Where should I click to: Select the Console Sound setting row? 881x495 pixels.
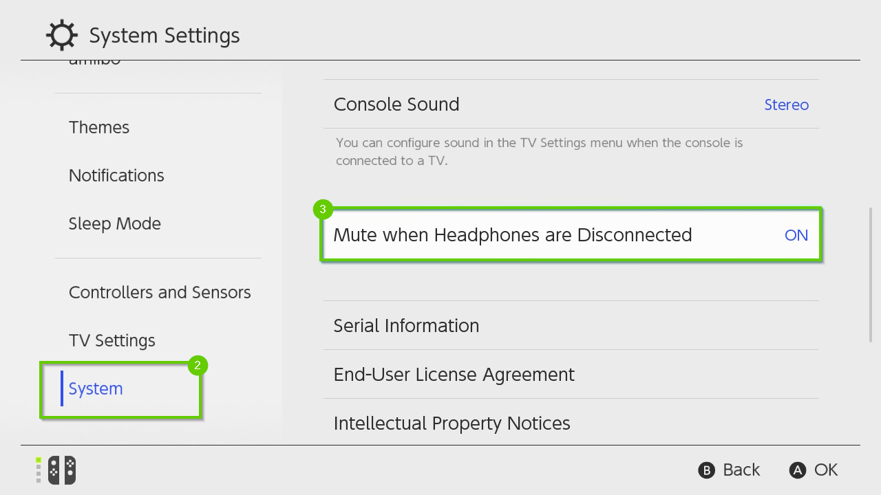[570, 104]
